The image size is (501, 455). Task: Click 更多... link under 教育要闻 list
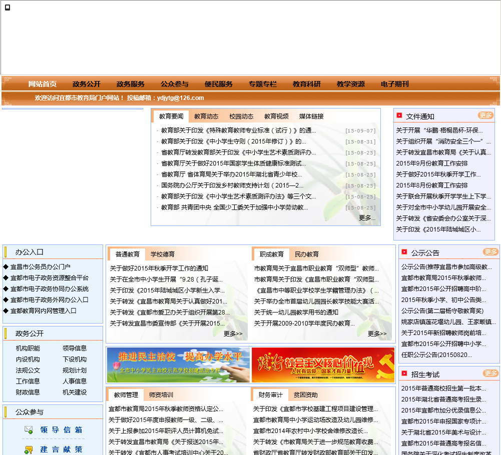tap(367, 217)
